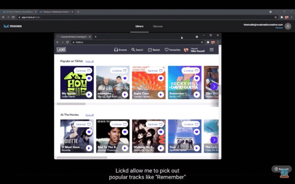Play the Roxette It Must Have track
The height and width of the screenshot is (184, 295).
tap(89, 148)
